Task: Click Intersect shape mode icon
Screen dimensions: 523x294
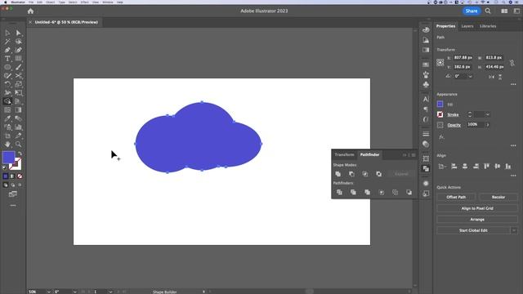Action: coord(365,174)
